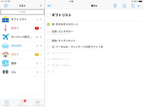Image resolution: width=143 pixels, height=107 pixels.
Task: Open settings gear in the list sidebar
Action: tap(6, 6)
